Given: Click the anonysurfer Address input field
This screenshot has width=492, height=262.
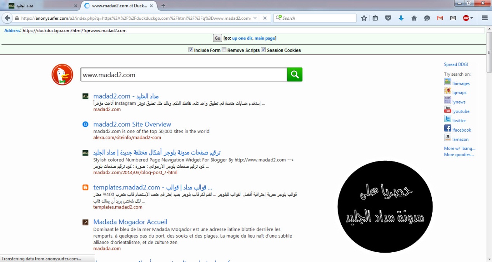Looking at the screenshot, I should coord(253,30).
